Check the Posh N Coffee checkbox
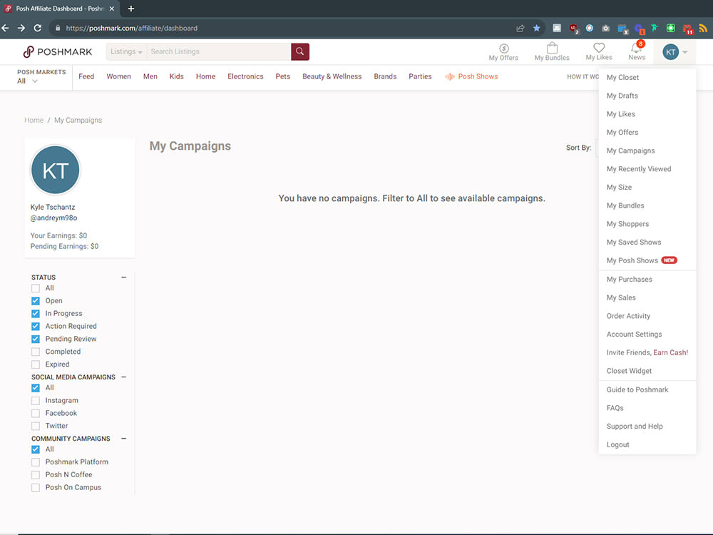713x535 pixels. click(36, 474)
